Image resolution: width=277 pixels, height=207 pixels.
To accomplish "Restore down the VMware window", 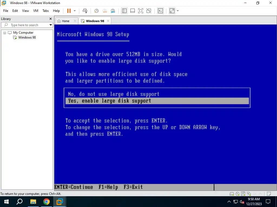I will point(258,3).
